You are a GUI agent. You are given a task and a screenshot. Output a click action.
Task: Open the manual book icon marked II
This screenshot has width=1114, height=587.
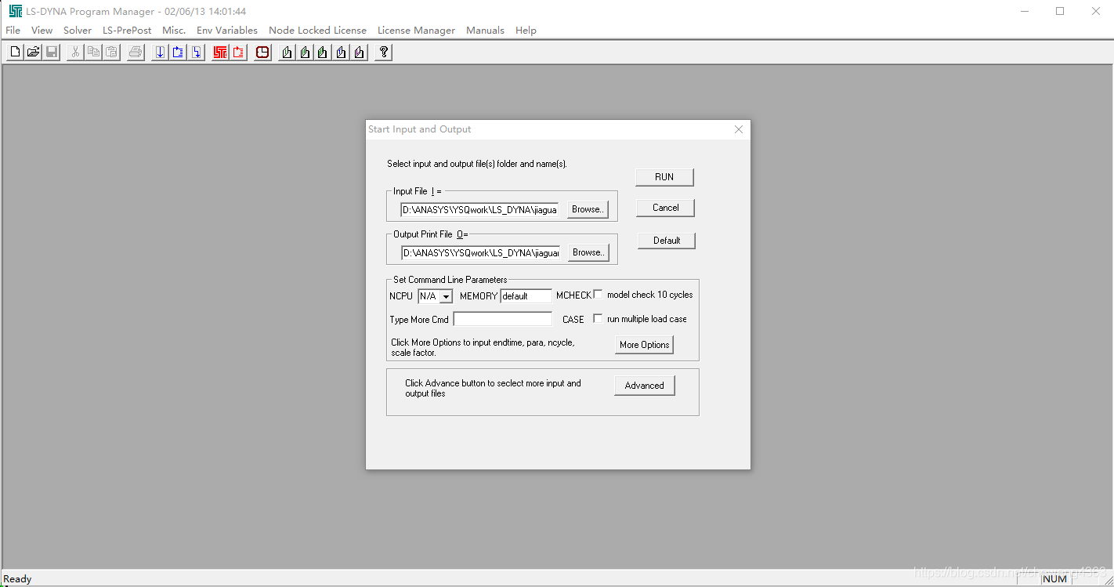[x=305, y=53]
